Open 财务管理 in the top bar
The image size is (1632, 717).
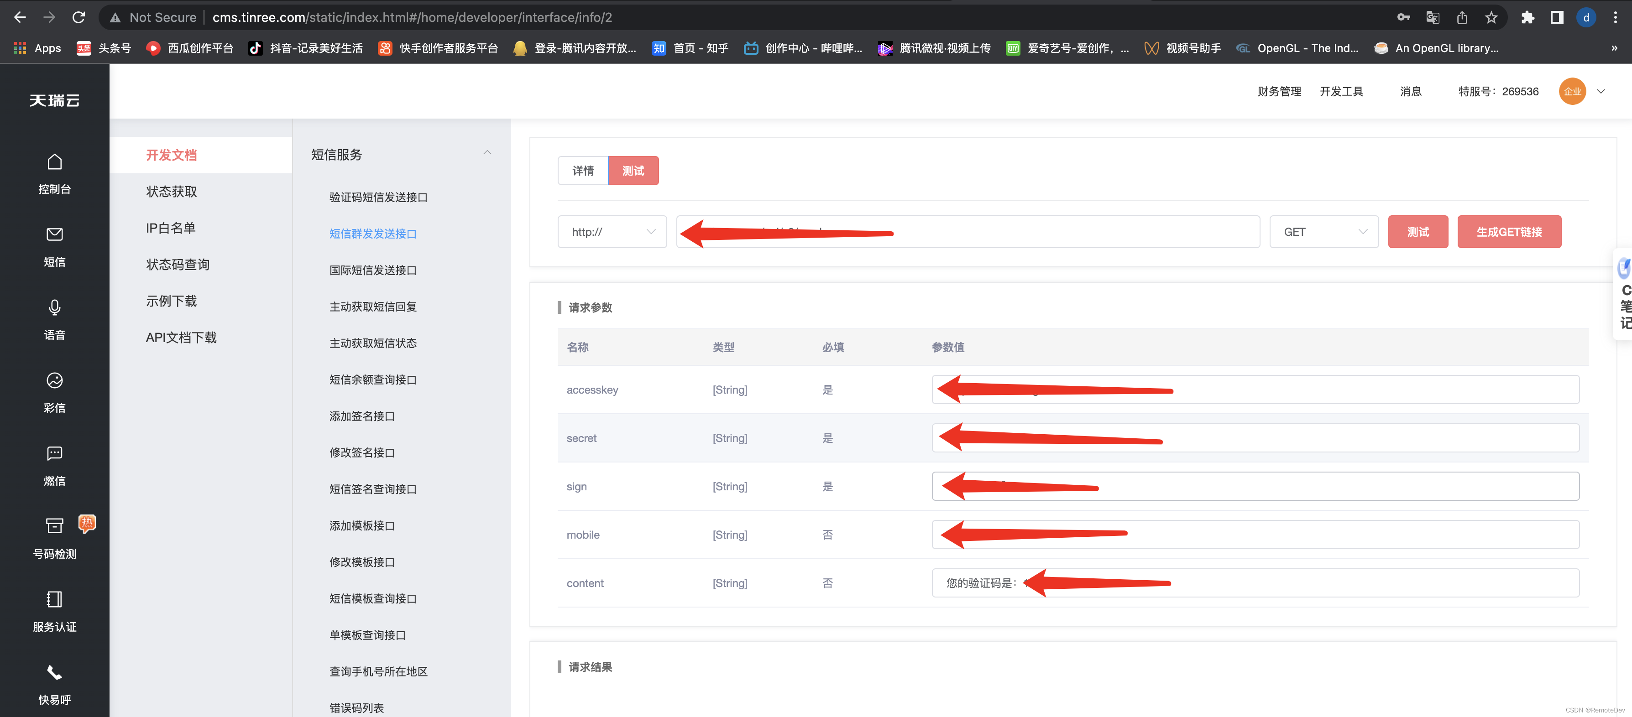[1279, 91]
